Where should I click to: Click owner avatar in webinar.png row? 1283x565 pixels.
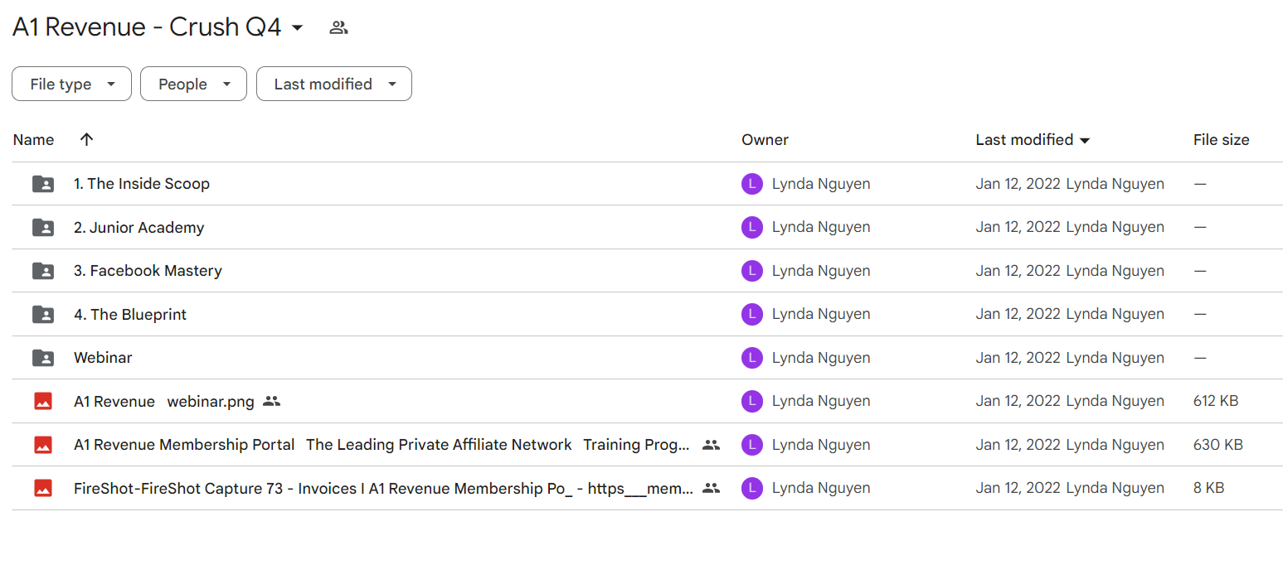[x=751, y=401]
